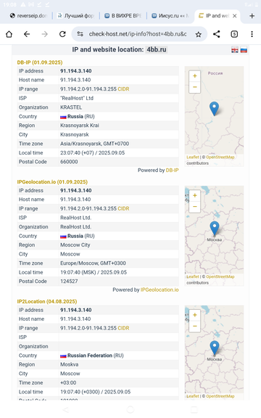Zoom out on the IP2Location map
The width and height of the screenshot is (261, 418).
[195, 326]
